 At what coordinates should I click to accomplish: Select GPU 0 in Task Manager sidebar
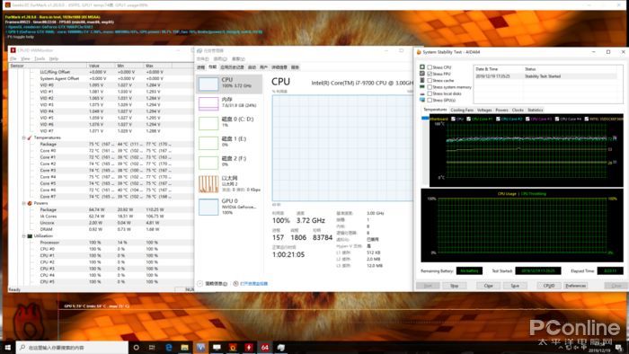[x=229, y=207]
